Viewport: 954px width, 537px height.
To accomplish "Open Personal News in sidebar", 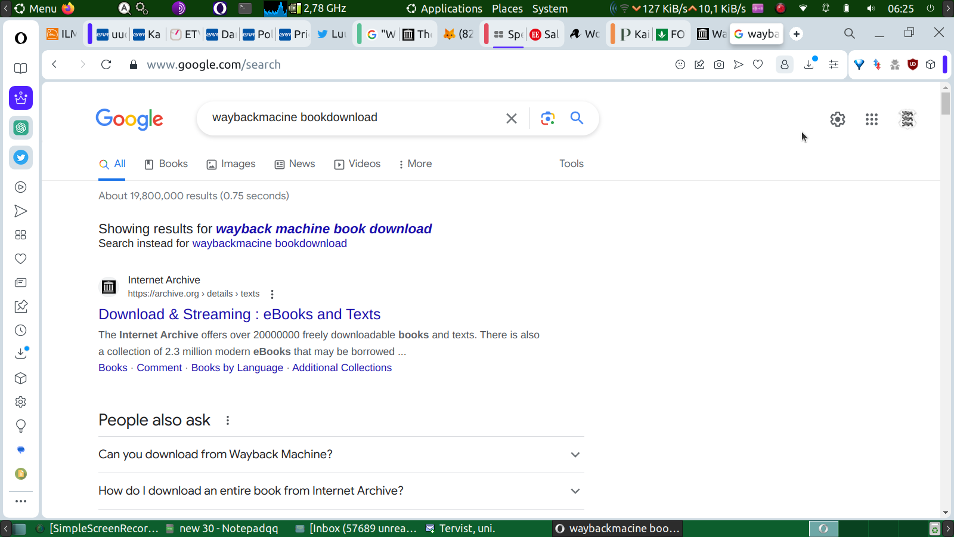I will point(21,283).
